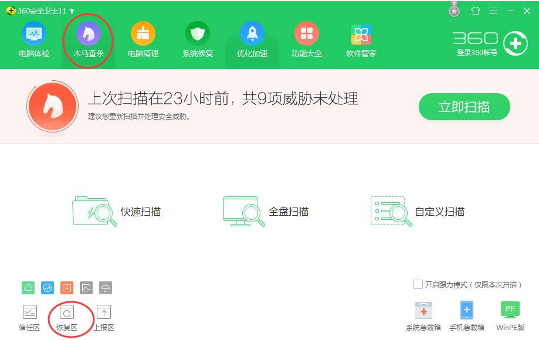Click the green cloud engine icon
The width and height of the screenshot is (539, 340).
28,288
